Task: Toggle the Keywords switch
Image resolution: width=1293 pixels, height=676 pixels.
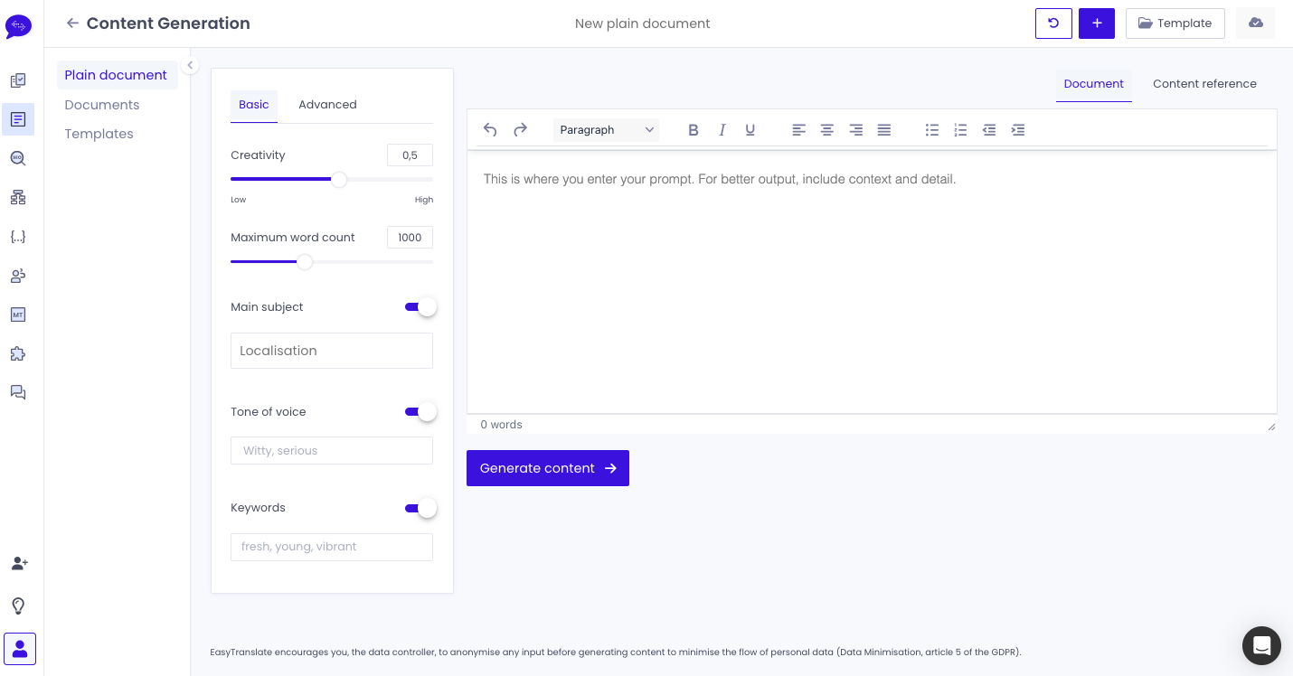Action: (x=420, y=508)
